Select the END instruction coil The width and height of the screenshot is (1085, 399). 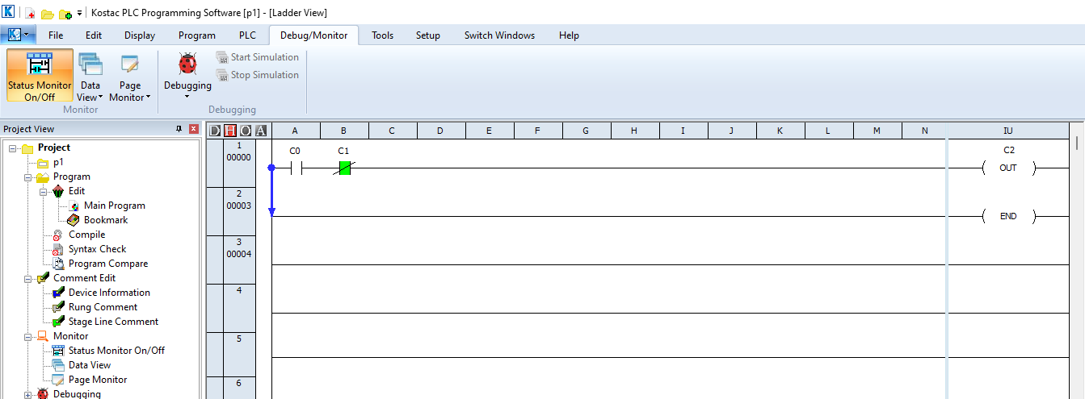pos(1008,216)
